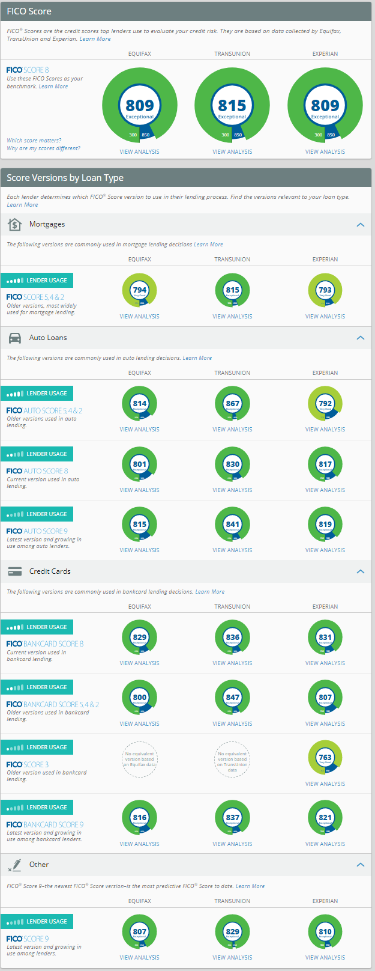Collapse the Mortgages section chevron

coord(360,225)
